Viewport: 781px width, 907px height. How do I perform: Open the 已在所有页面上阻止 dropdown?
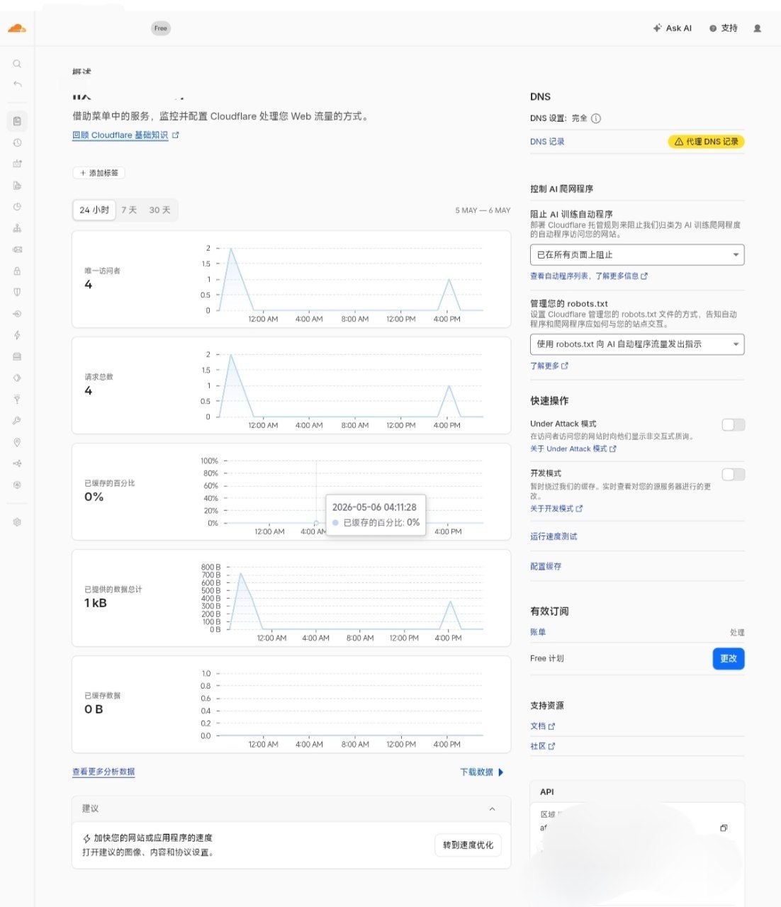[x=637, y=254]
